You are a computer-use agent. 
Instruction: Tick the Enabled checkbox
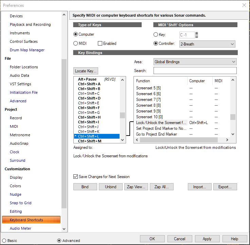100,43
